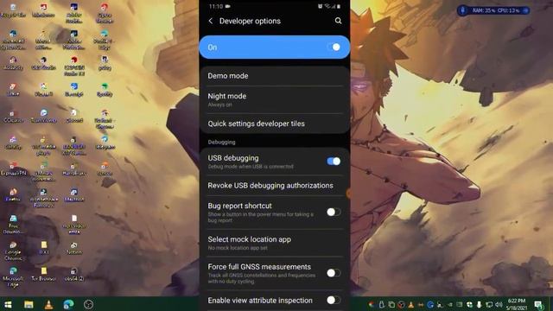Open the system tray volume control
The width and height of the screenshot is (553, 311).
[499, 304]
